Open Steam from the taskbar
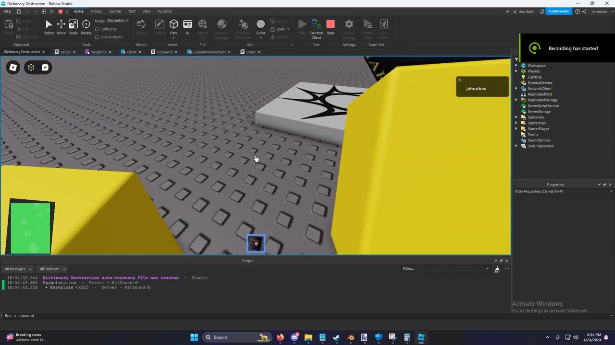Screen dimensions: 615x345 coord(336,337)
